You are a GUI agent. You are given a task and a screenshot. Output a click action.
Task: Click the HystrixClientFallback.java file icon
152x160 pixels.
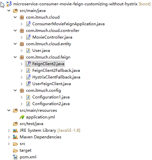pyautogui.click(x=28, y=77)
